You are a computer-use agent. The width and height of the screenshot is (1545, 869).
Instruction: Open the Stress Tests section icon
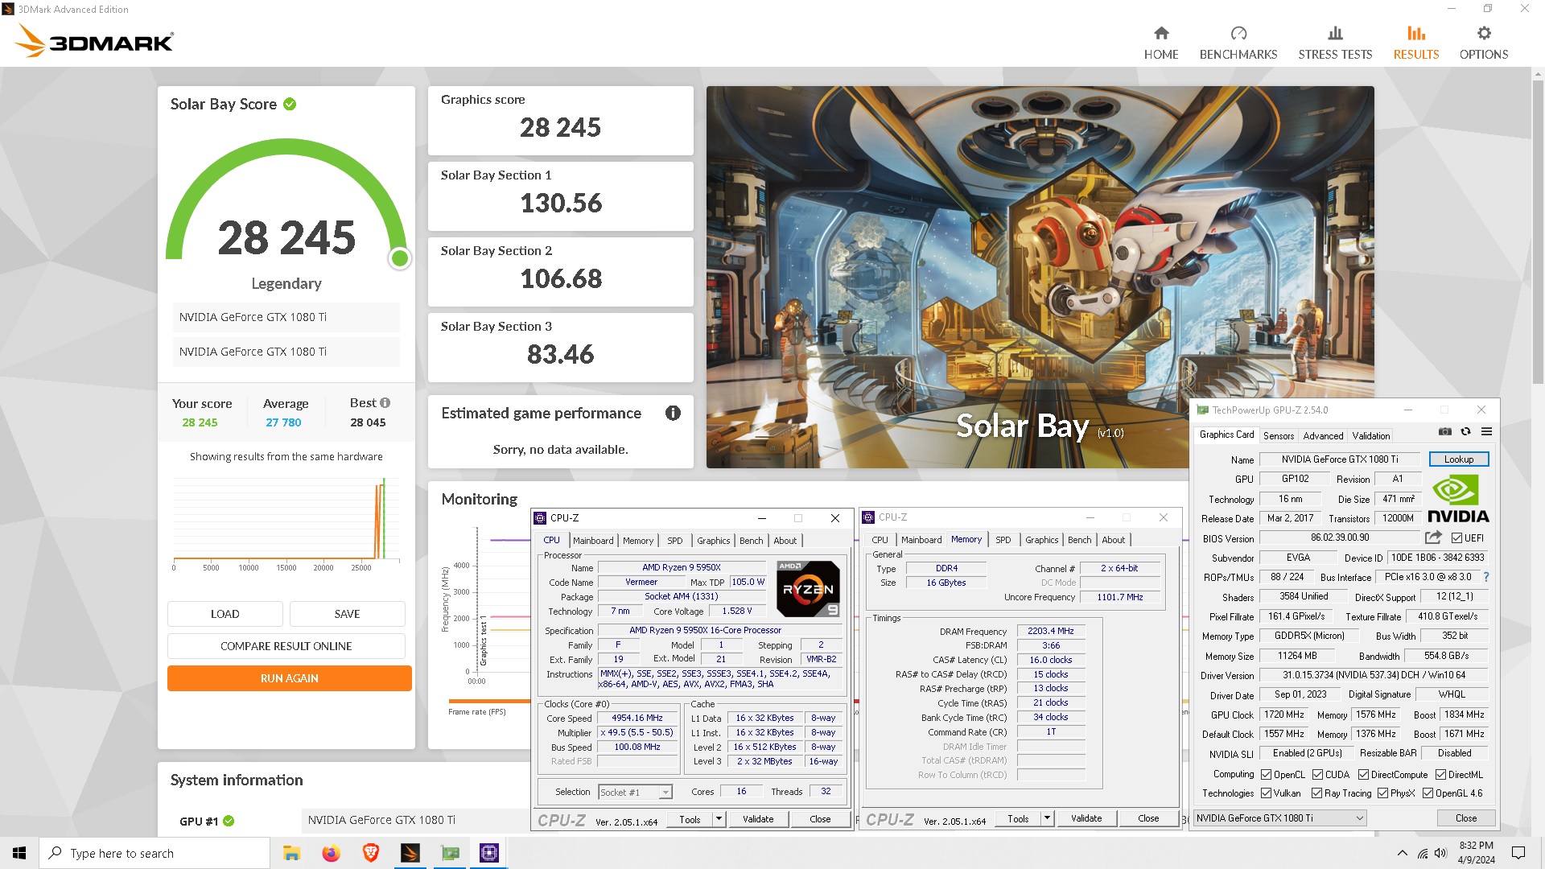[1335, 33]
